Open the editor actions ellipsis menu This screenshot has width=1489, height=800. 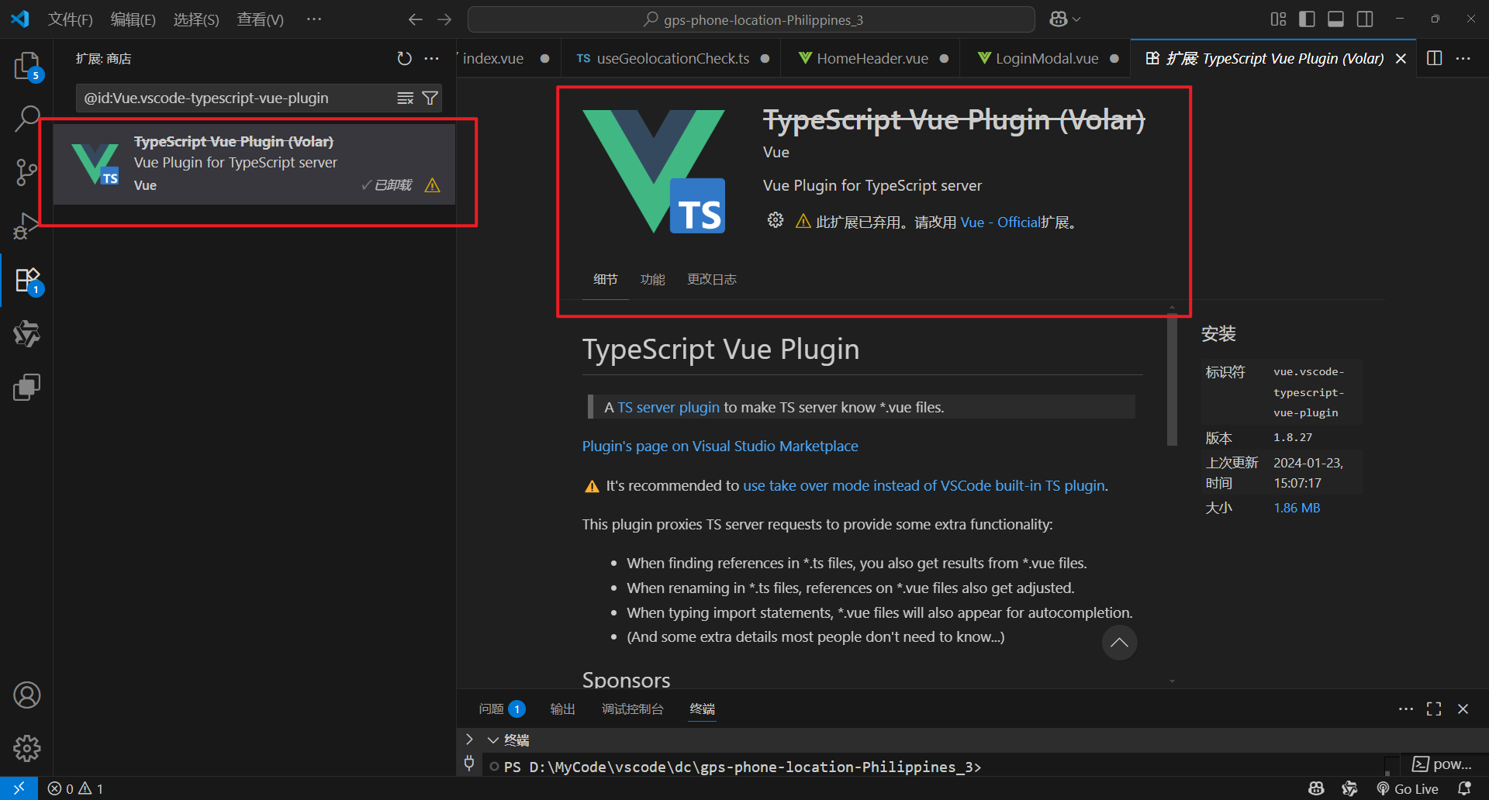pos(1464,57)
